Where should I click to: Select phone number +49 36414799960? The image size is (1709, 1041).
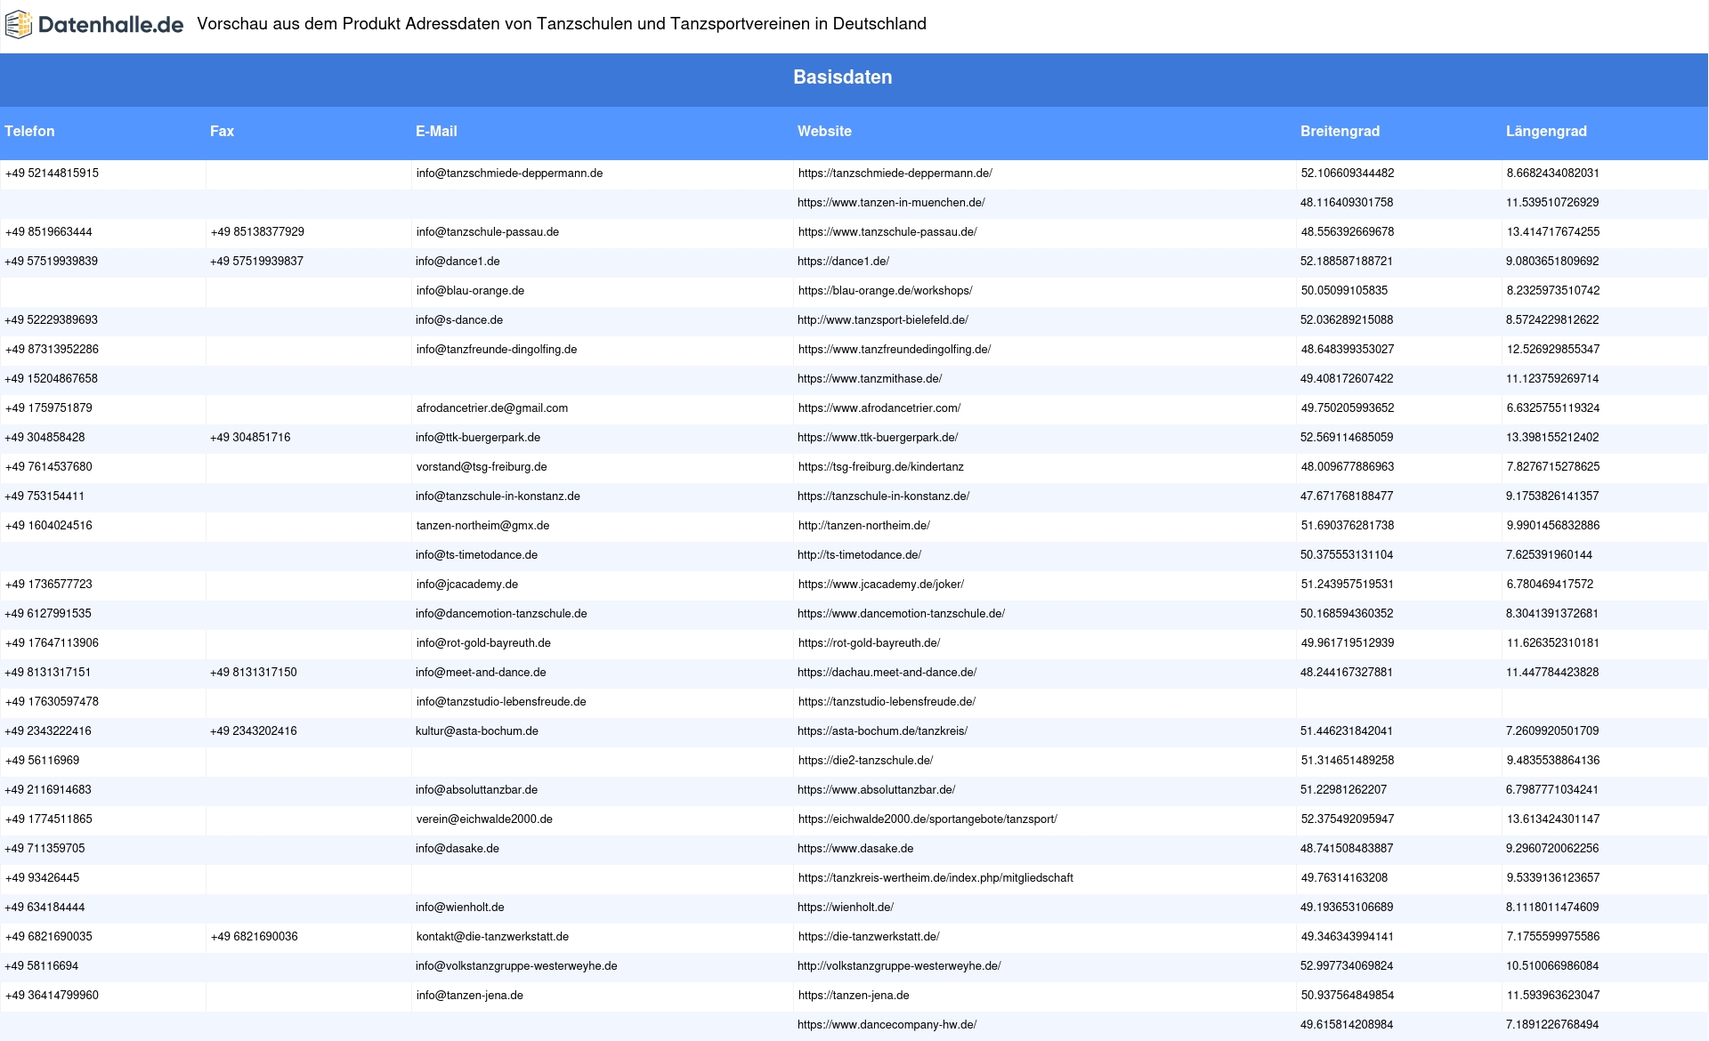(52, 996)
